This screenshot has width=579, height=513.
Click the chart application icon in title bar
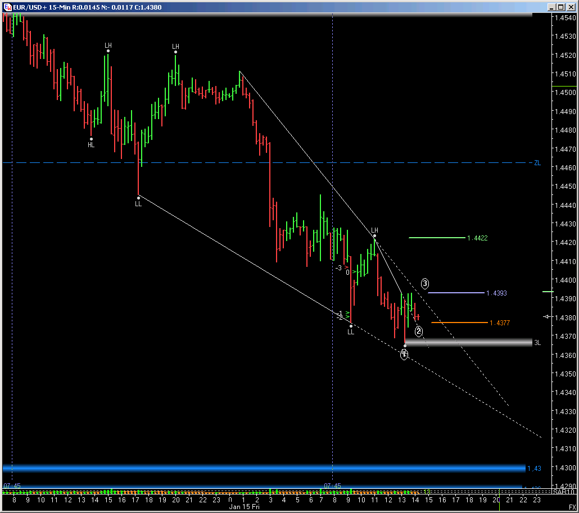click(7, 7)
